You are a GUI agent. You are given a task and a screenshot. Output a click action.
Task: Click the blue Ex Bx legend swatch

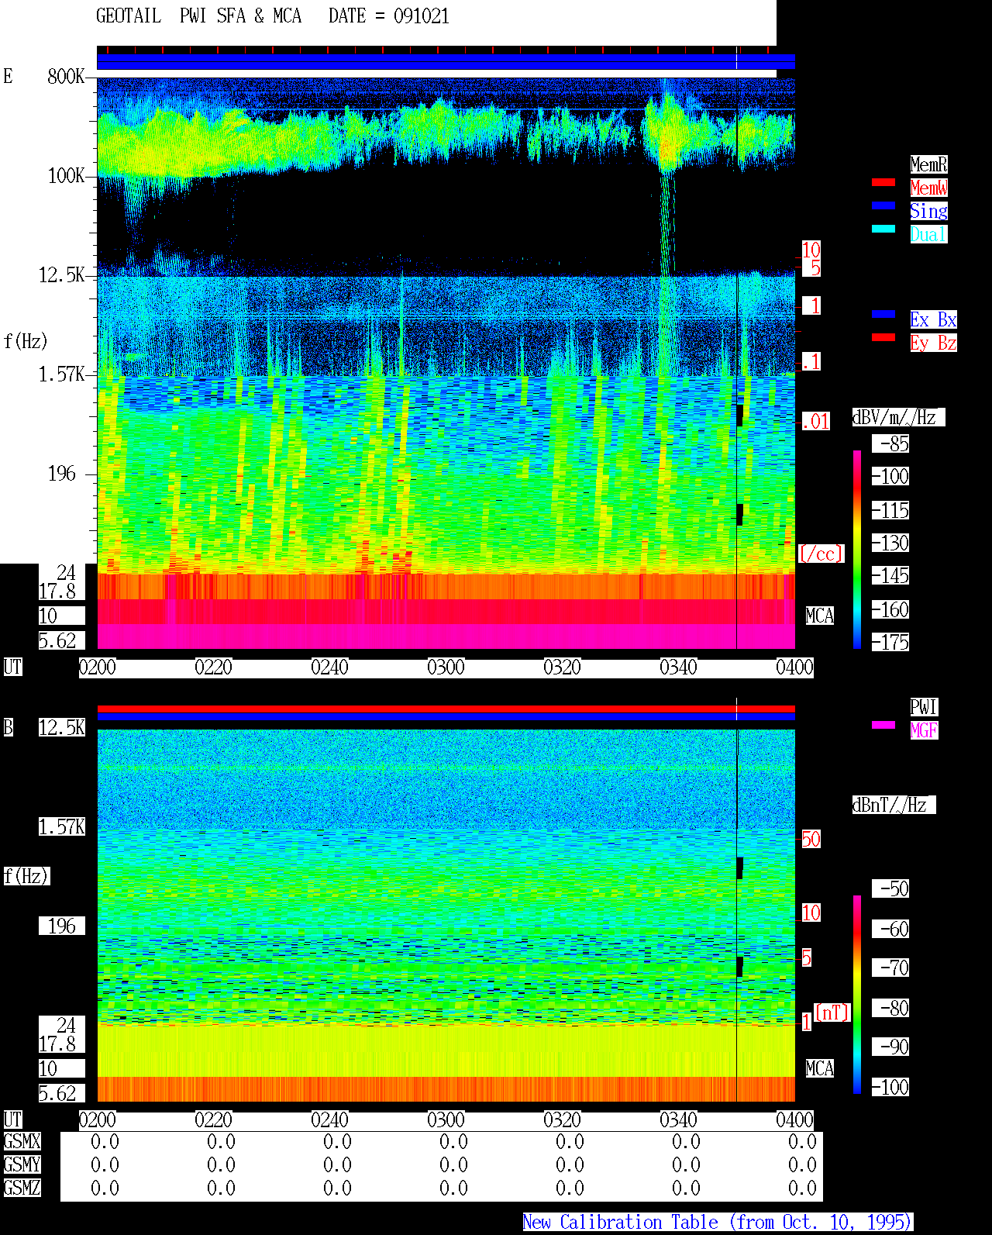click(883, 314)
